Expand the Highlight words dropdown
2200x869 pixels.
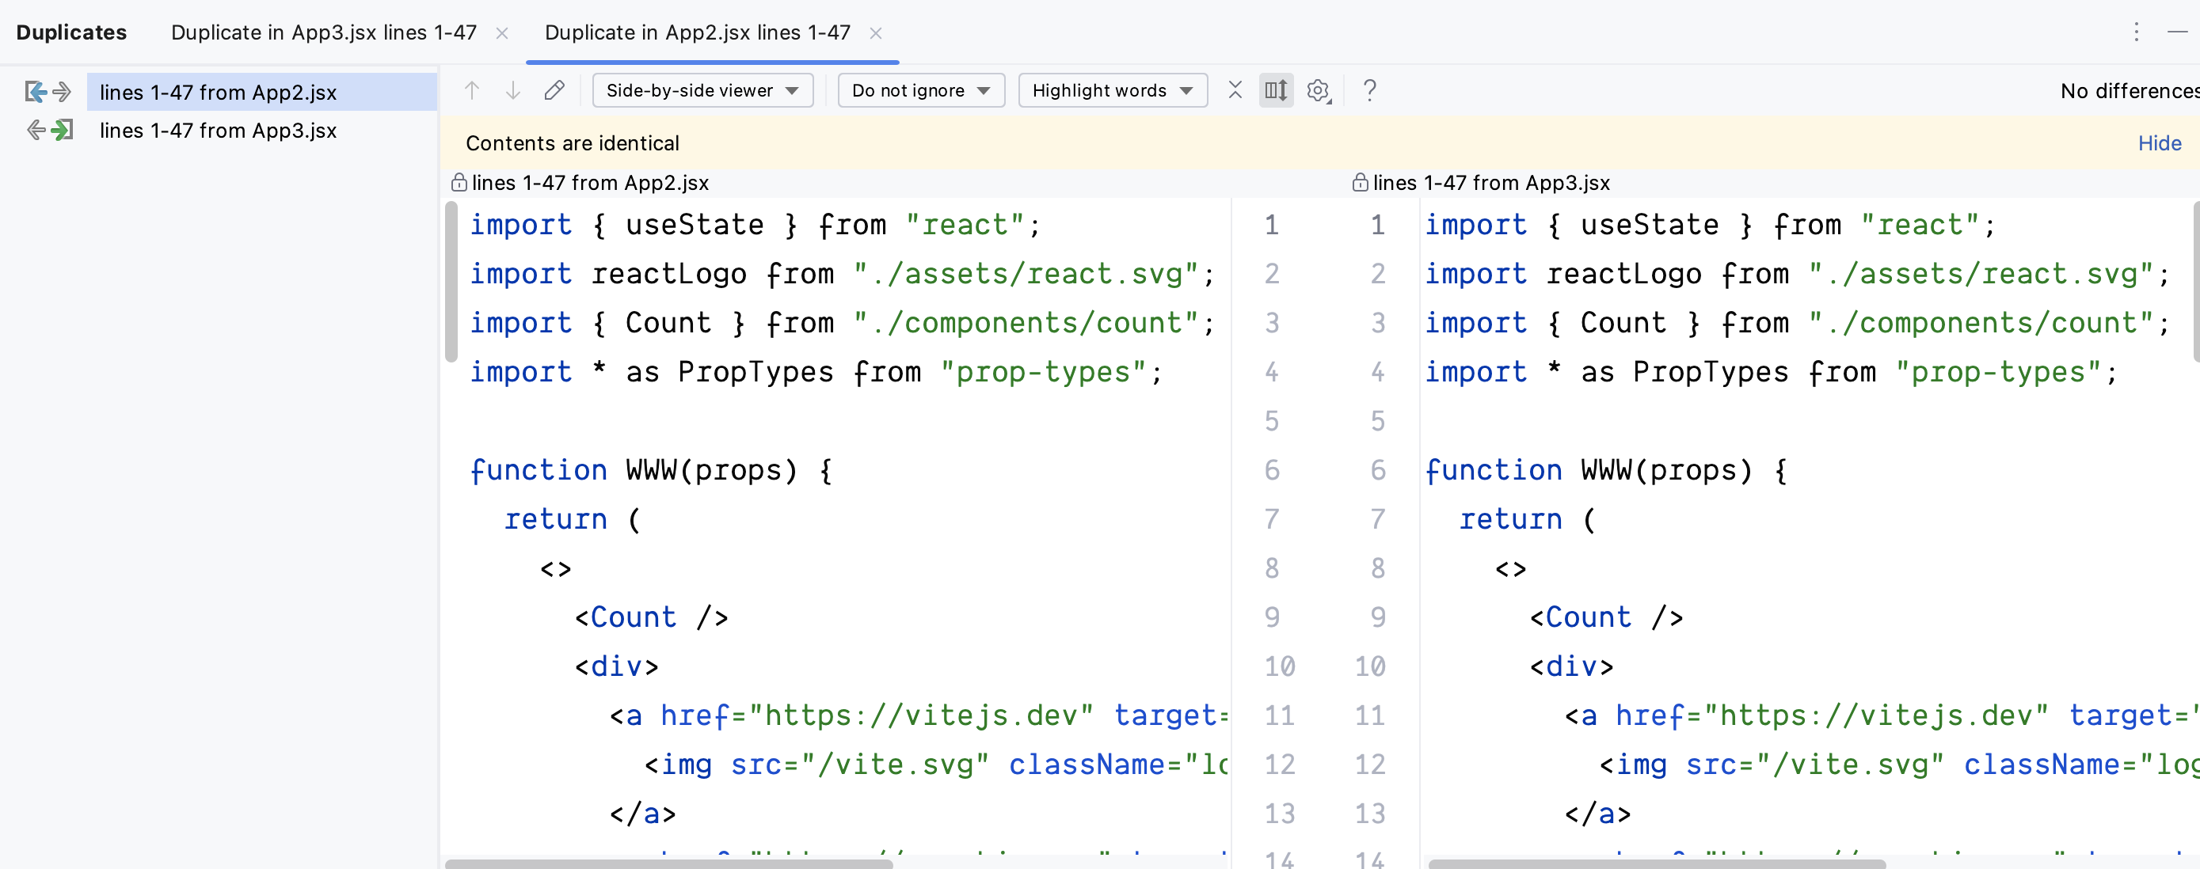point(1112,90)
